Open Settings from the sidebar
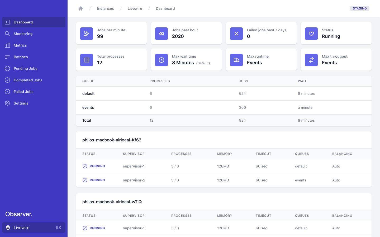 [x=21, y=103]
